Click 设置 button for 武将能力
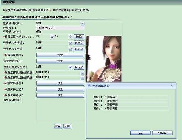This screenshot has width=182, height=140. click(60, 55)
